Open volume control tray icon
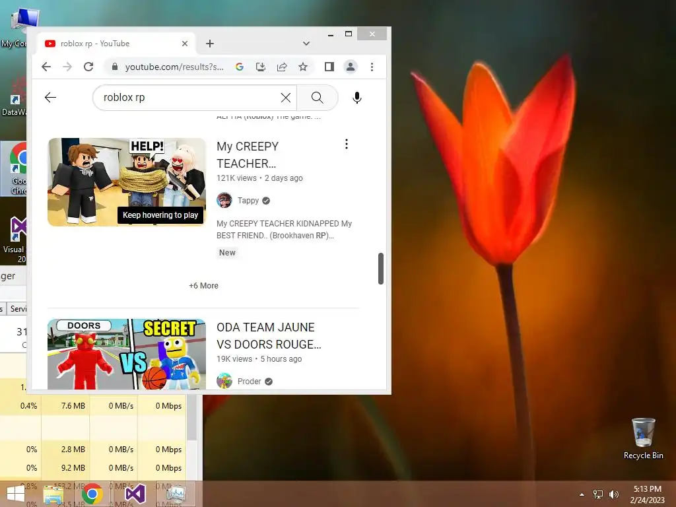 click(x=613, y=494)
